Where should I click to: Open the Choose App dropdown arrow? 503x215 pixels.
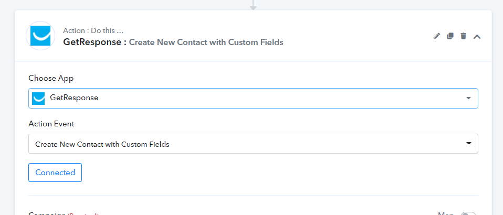click(469, 98)
